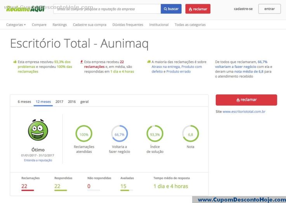286x203 pixels.
Task: Open the Institucional menu item
Action: (x=159, y=24)
